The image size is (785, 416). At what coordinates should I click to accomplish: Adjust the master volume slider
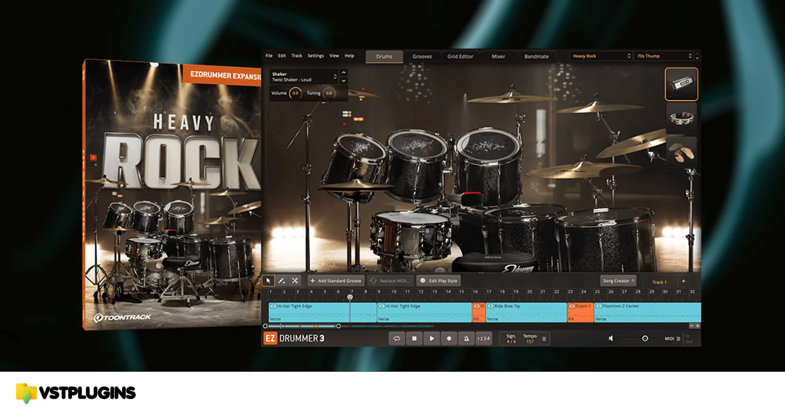click(635, 338)
